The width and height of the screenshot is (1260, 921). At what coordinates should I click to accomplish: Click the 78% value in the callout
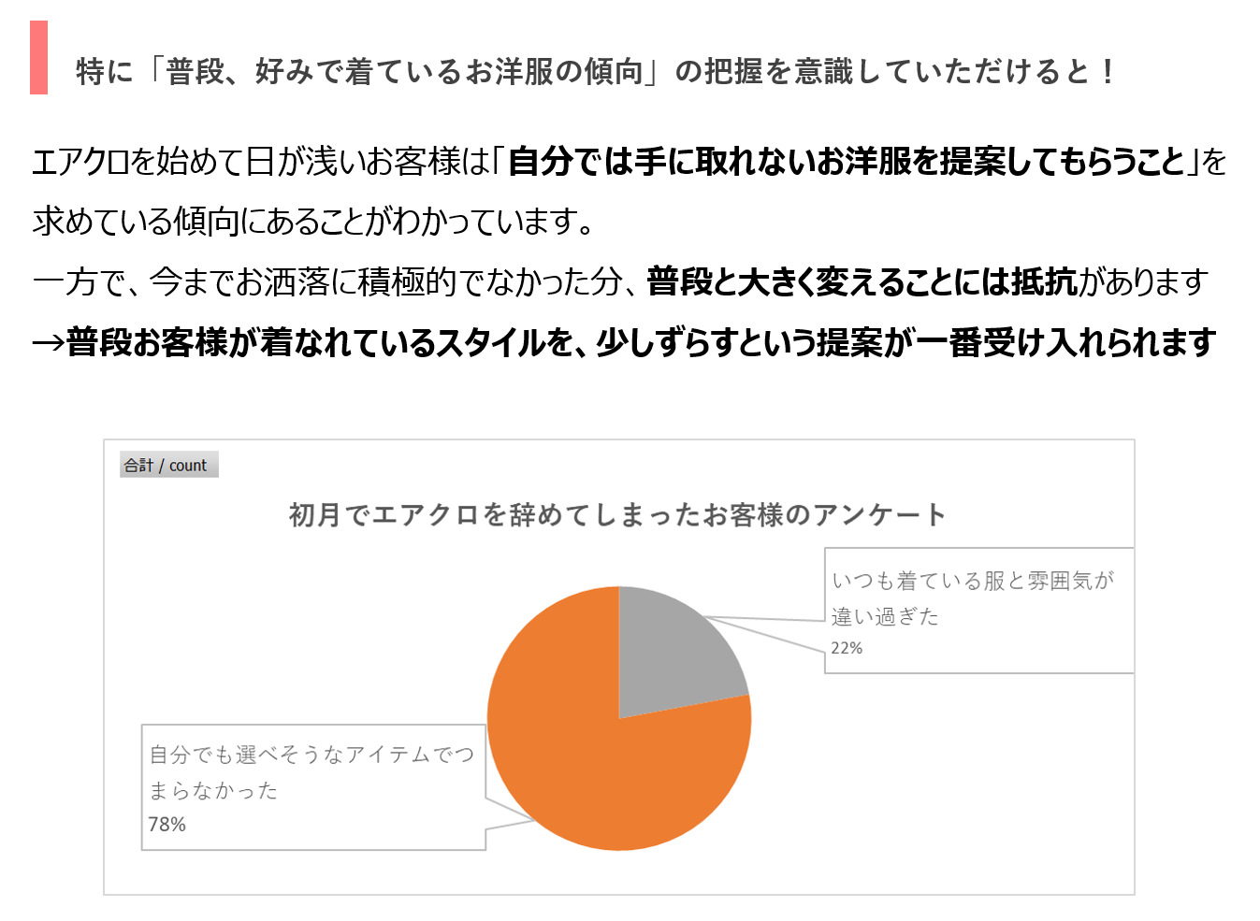click(167, 825)
